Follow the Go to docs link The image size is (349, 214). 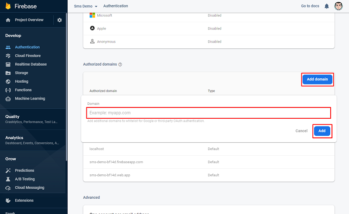(x=310, y=6)
